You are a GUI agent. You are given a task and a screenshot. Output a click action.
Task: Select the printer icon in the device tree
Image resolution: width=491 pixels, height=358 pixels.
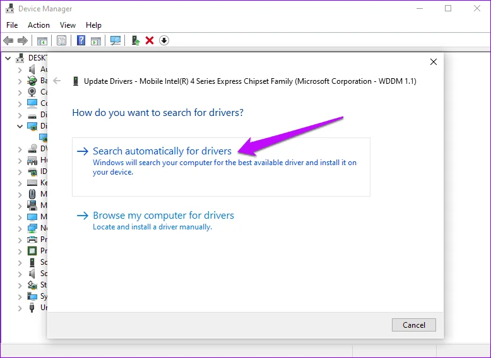coord(32,240)
